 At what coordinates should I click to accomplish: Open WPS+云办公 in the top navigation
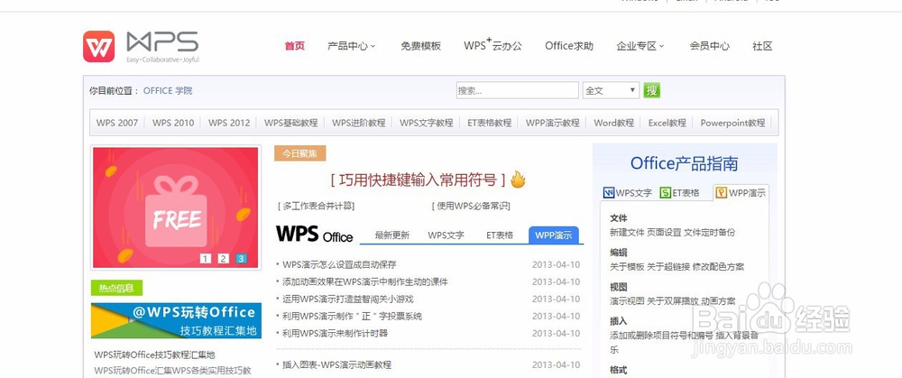pos(493,45)
